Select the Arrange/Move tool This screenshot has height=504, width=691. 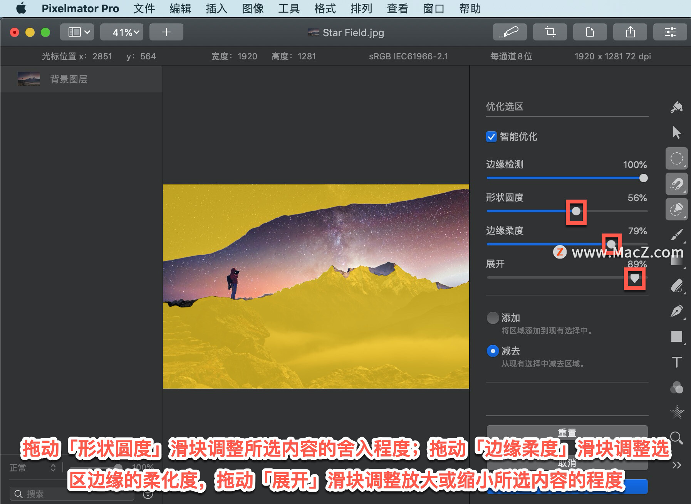coord(677,132)
